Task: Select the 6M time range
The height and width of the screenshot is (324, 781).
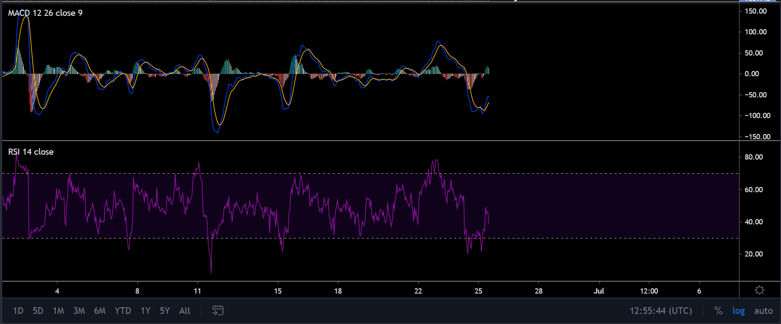Action: pos(100,311)
